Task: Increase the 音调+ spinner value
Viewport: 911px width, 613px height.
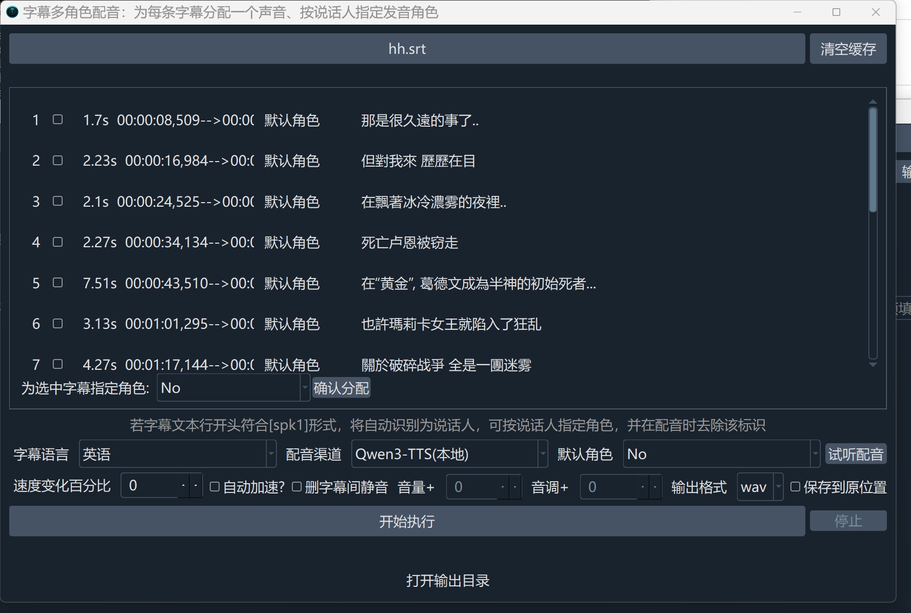Action: (x=643, y=487)
